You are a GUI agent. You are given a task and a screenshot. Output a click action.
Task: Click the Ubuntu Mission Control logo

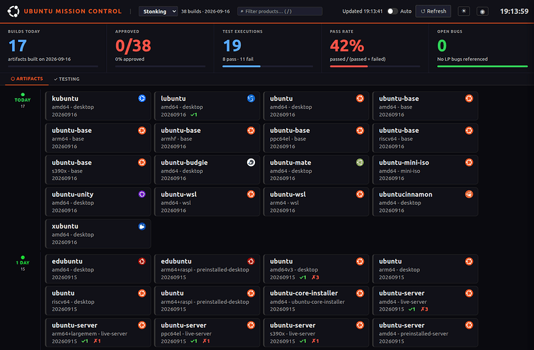click(x=13, y=11)
